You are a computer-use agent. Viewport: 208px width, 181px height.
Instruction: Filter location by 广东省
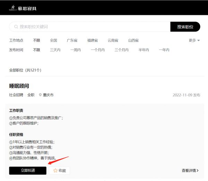click(x=72, y=40)
